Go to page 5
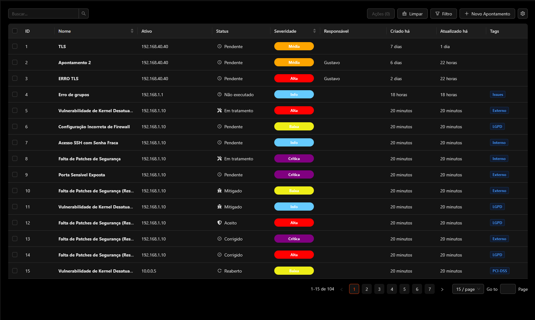Image resolution: width=535 pixels, height=320 pixels. point(404,289)
